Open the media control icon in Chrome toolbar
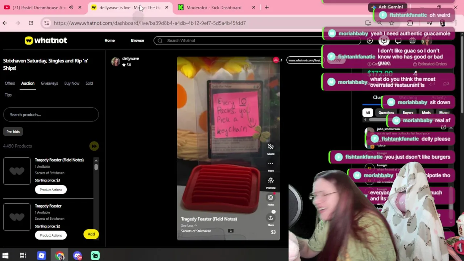The image size is (464, 261). 430,23
